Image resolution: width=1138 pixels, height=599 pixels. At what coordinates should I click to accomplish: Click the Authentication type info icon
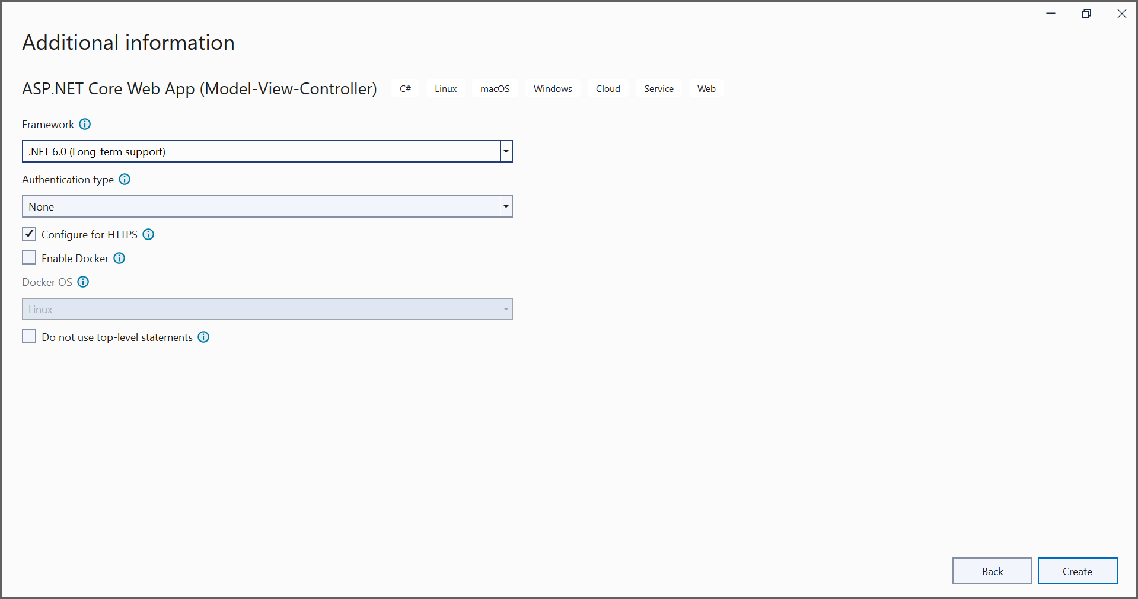125,179
